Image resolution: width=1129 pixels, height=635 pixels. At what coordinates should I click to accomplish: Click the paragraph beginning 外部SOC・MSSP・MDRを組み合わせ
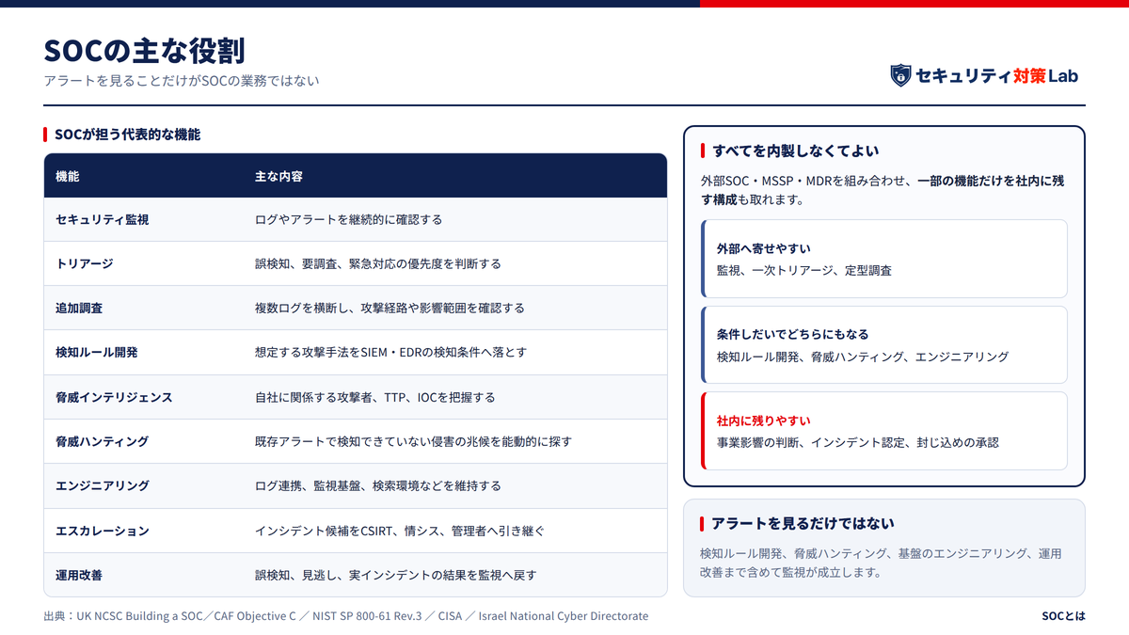click(x=883, y=190)
